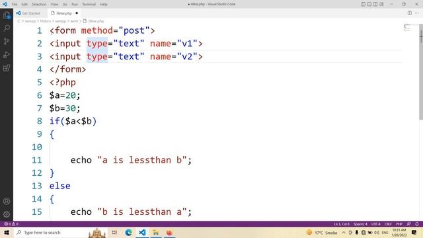
Task: Click line number 1 in gutter
Action: [40, 30]
